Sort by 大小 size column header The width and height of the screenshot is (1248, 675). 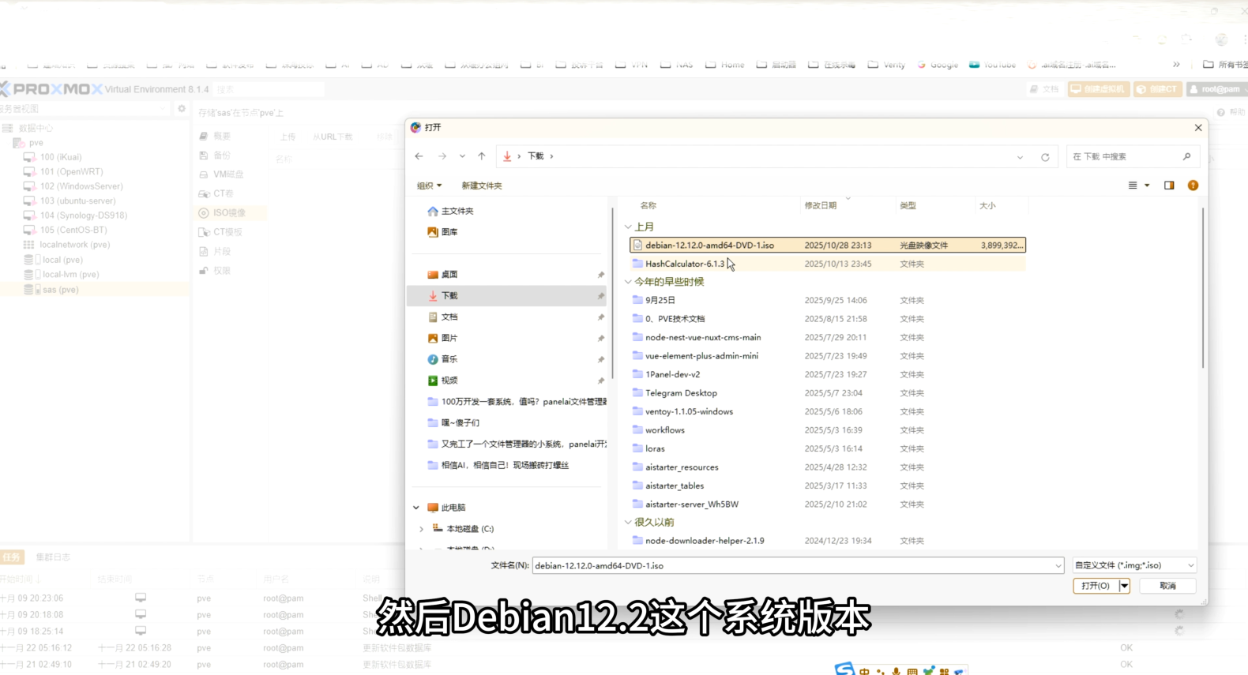pyautogui.click(x=987, y=205)
